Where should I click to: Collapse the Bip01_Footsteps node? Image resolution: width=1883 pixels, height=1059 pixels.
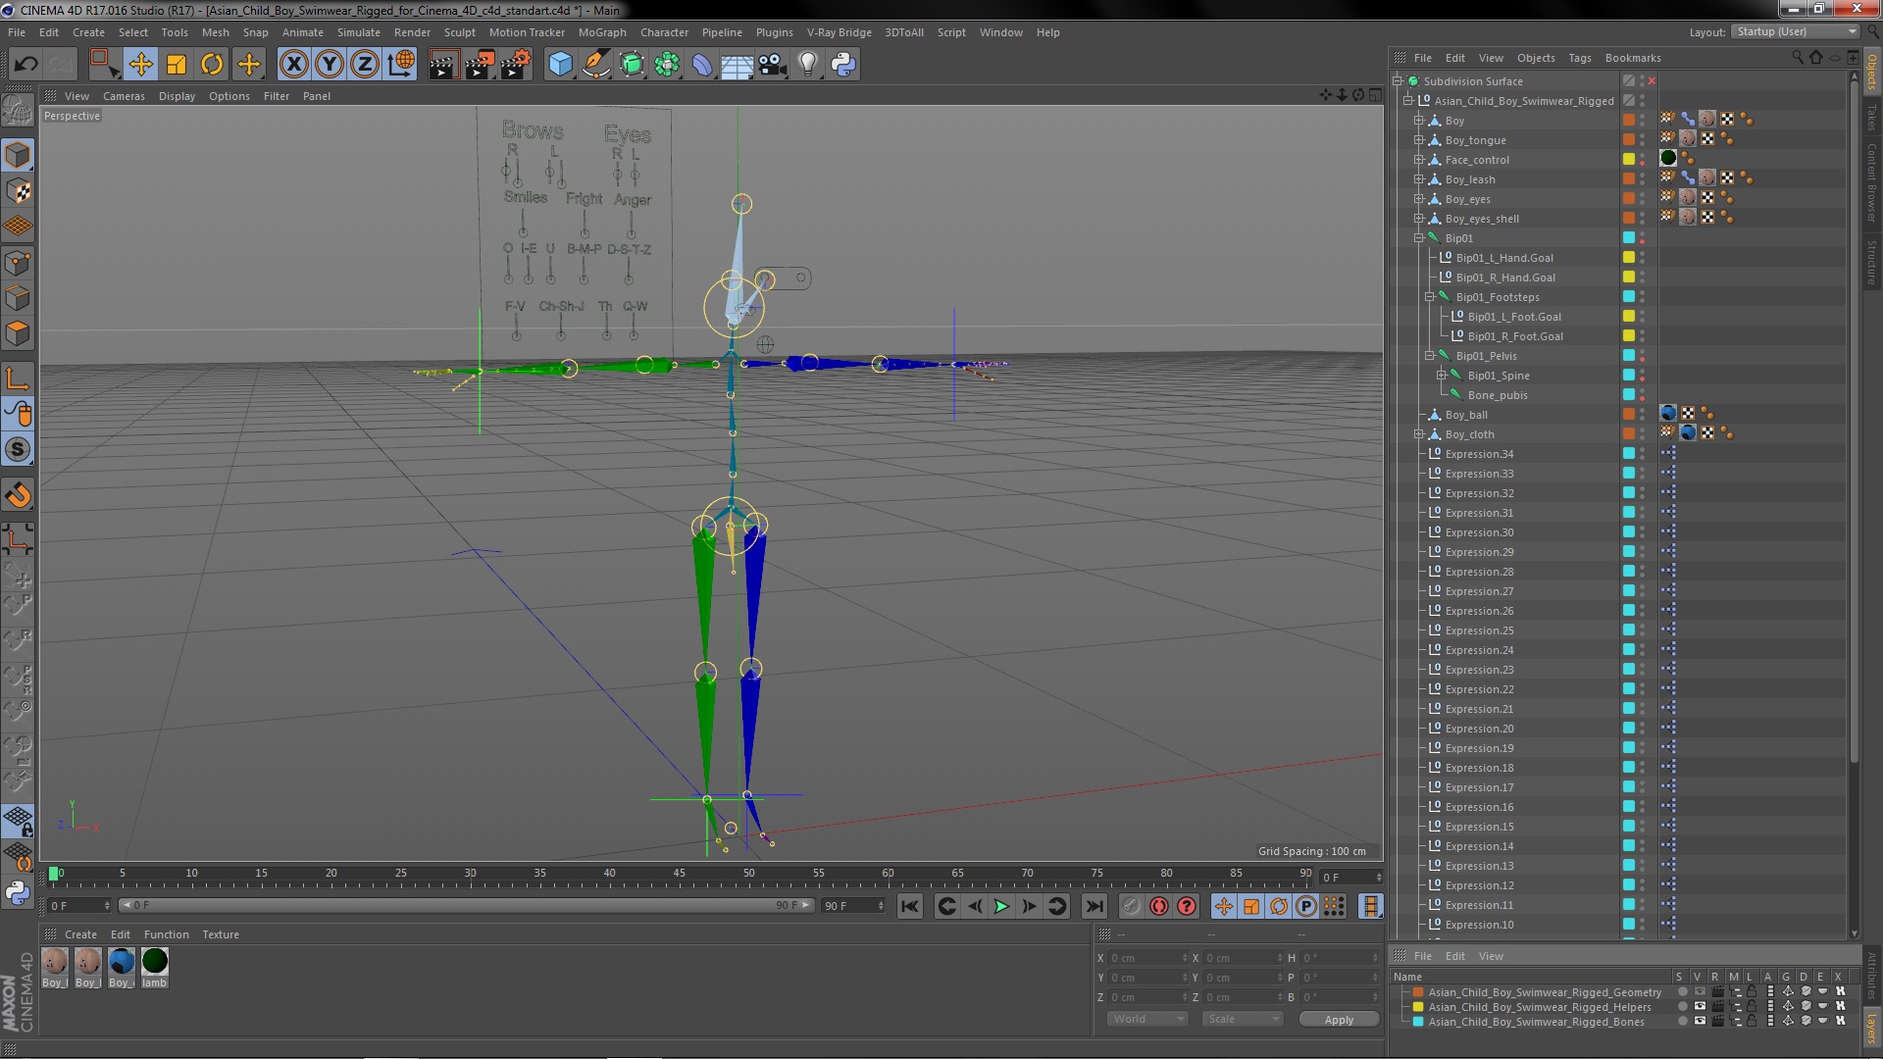[x=1430, y=297]
